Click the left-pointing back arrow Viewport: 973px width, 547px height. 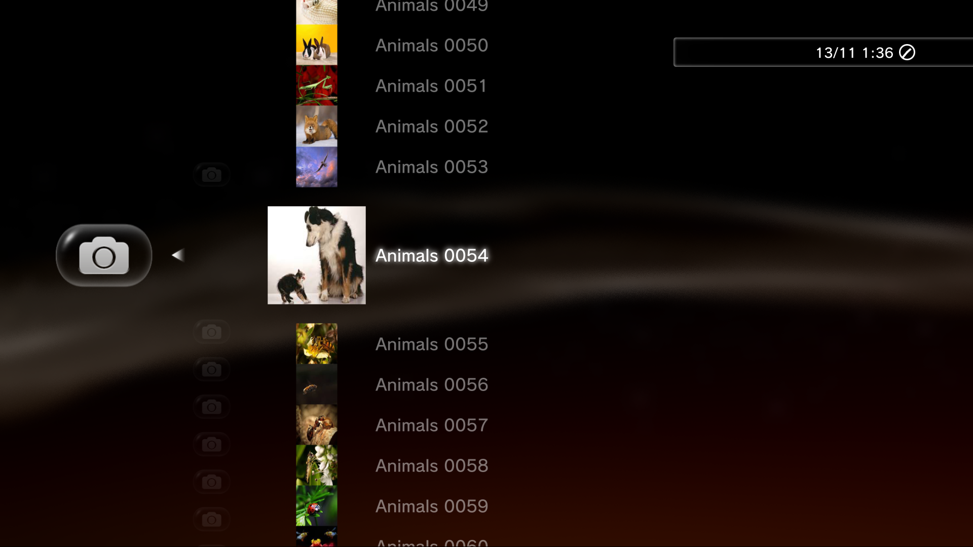tap(178, 255)
